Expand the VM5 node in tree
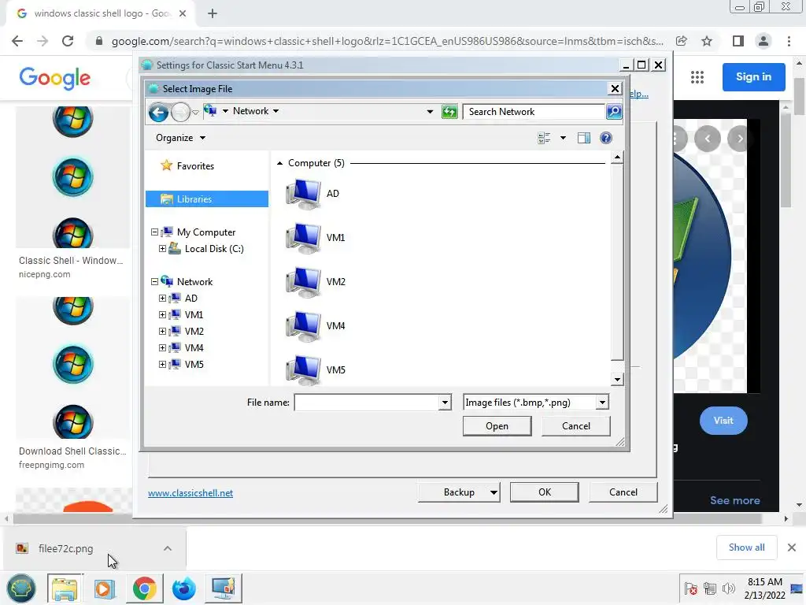This screenshot has height=605, width=806. coord(162,364)
